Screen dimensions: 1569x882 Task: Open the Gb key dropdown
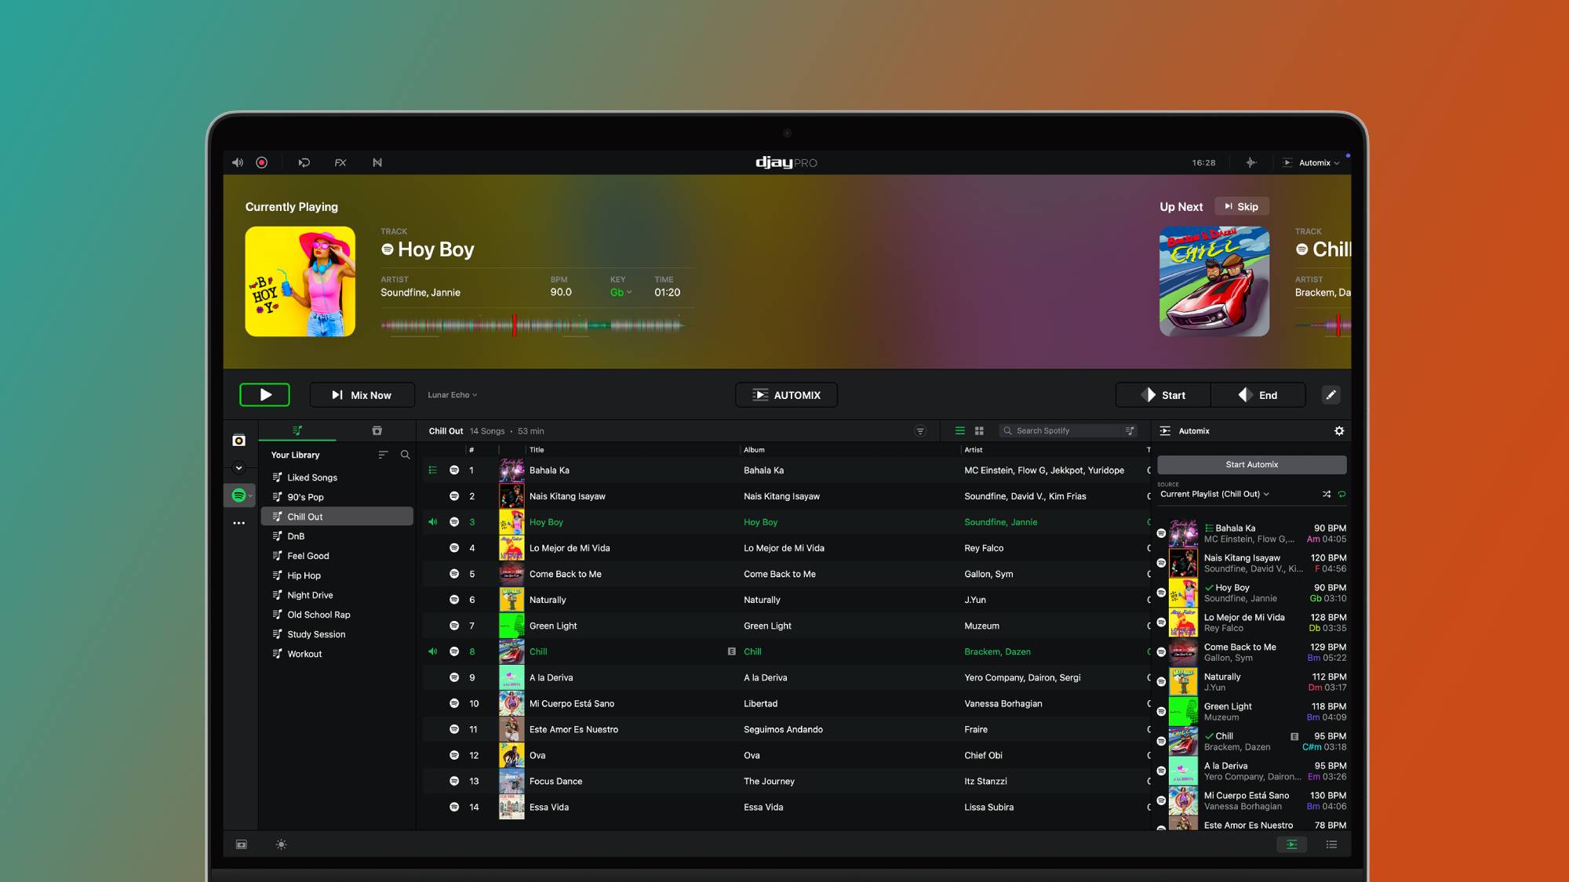[x=621, y=292]
